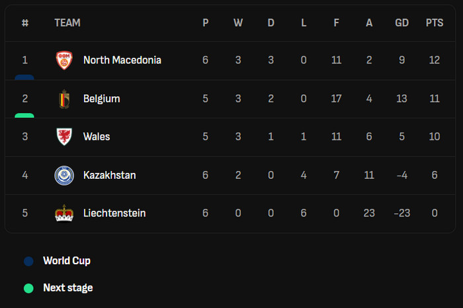Click the Belgium team crest

pos(64,99)
